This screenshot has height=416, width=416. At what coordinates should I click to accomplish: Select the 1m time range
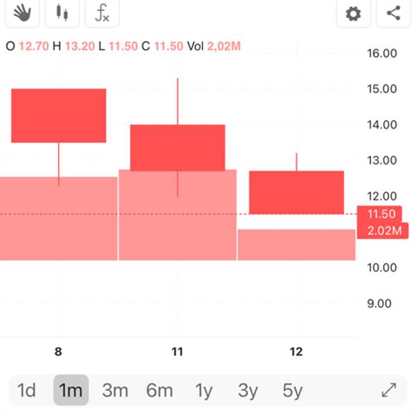[x=71, y=390]
